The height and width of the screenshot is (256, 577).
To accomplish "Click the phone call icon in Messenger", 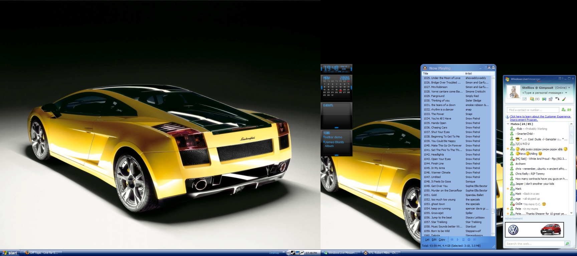I will [x=557, y=99].
